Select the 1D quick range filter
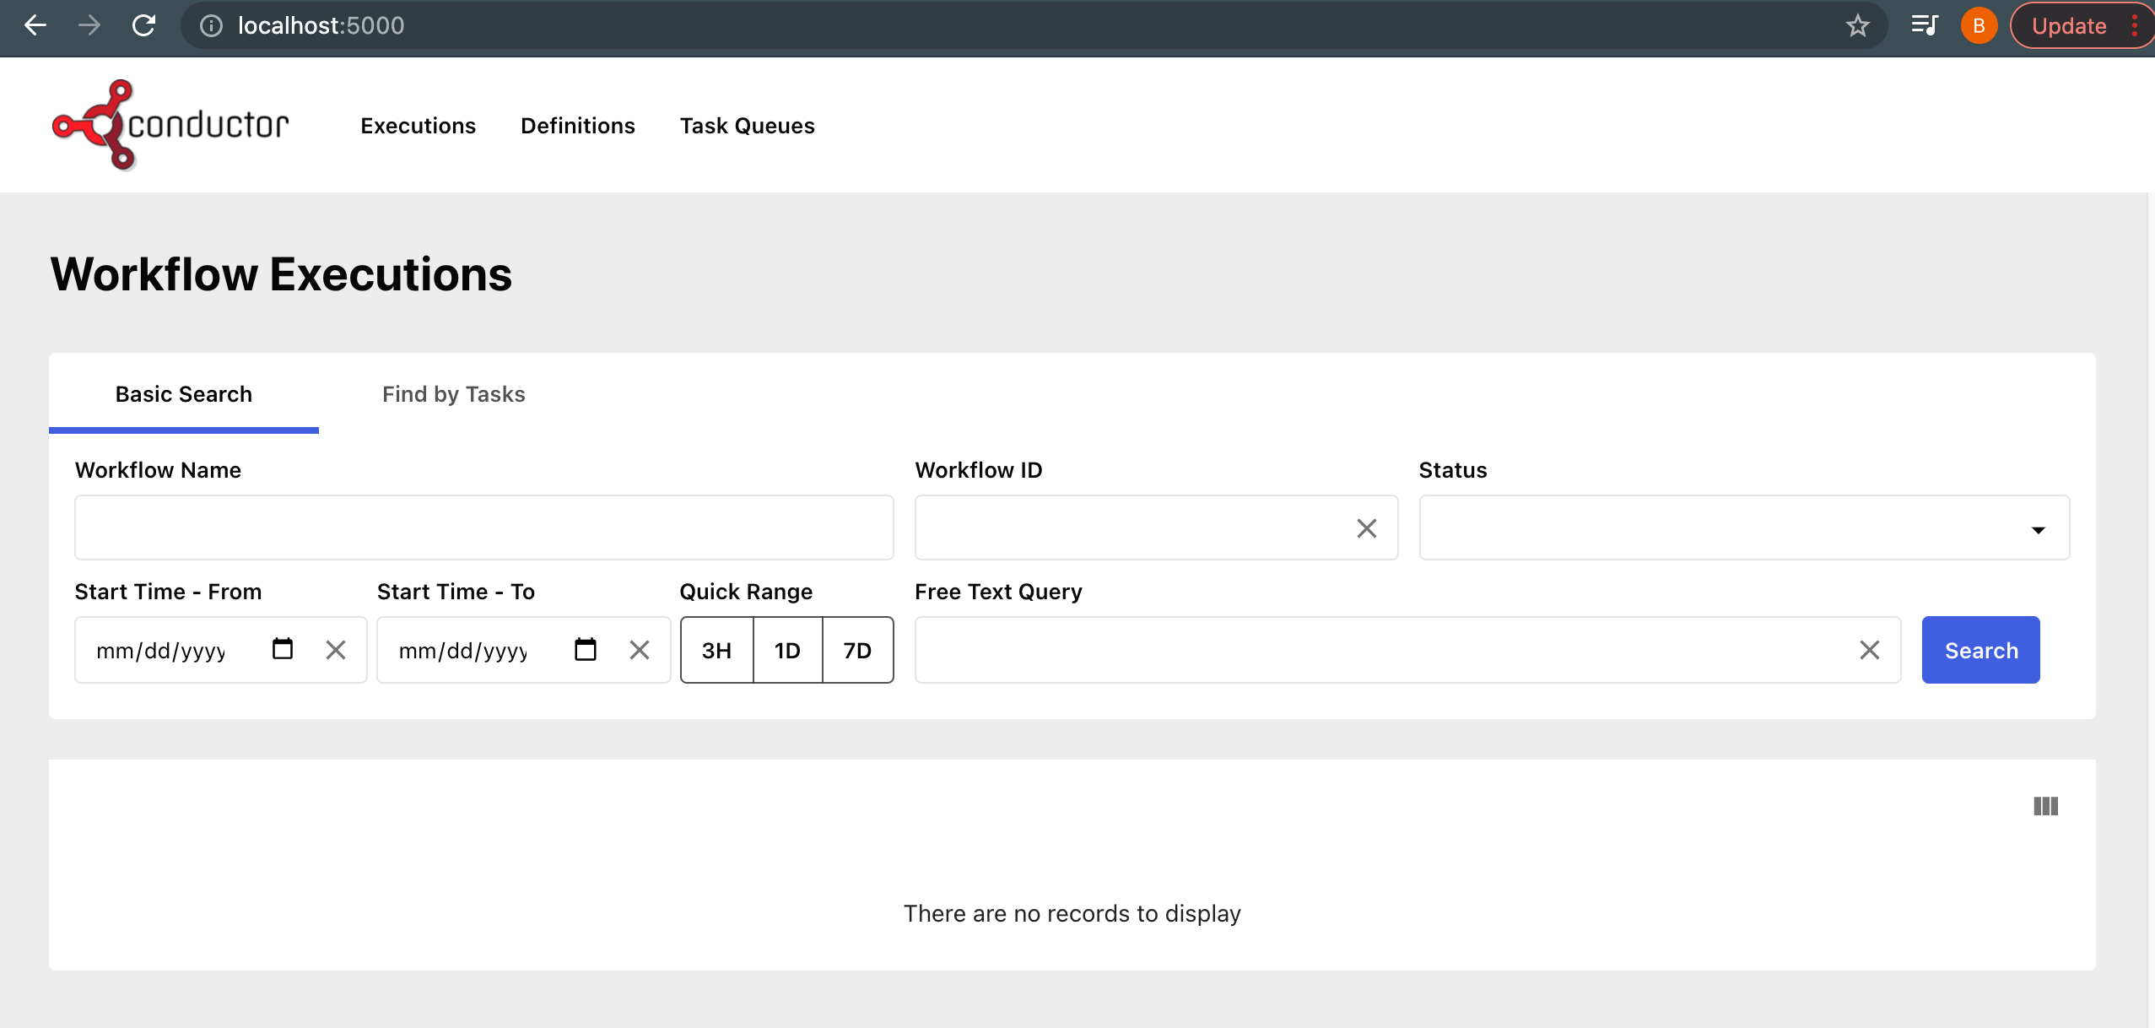This screenshot has height=1028, width=2155. coord(786,650)
